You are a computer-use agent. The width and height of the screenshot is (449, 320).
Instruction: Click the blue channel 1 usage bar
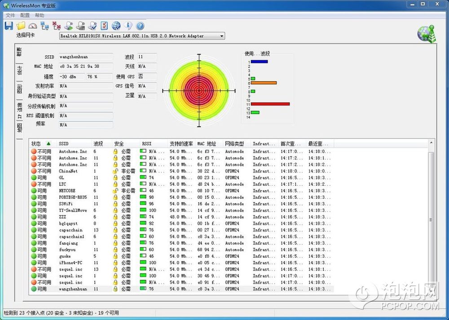tap(260, 62)
